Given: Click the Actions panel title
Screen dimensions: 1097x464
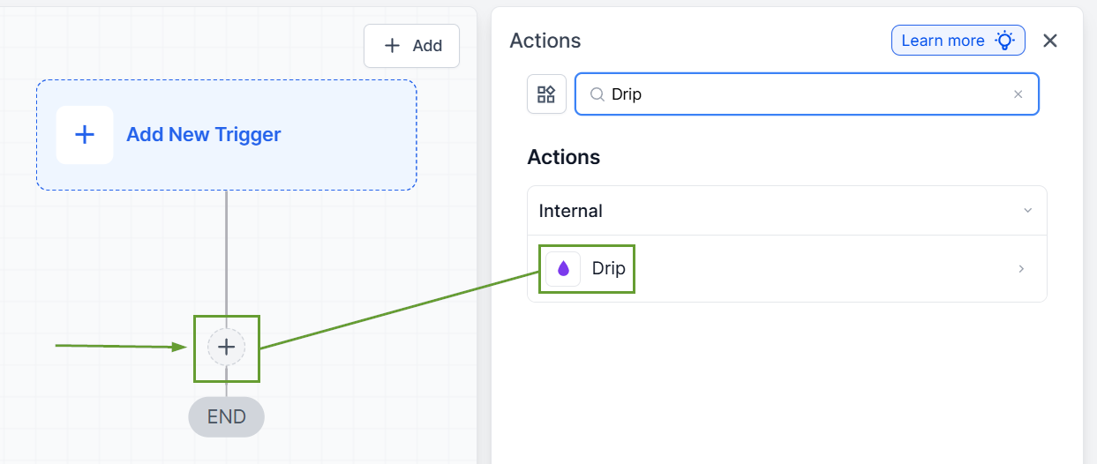Looking at the screenshot, I should coord(545,41).
